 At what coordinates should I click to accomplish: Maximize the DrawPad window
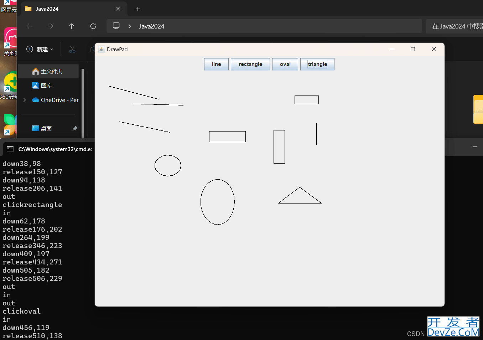click(x=413, y=49)
